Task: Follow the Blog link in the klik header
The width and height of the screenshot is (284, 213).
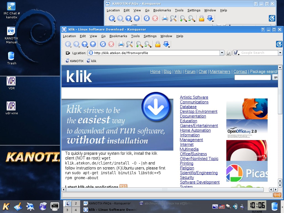Action: tap(167, 72)
